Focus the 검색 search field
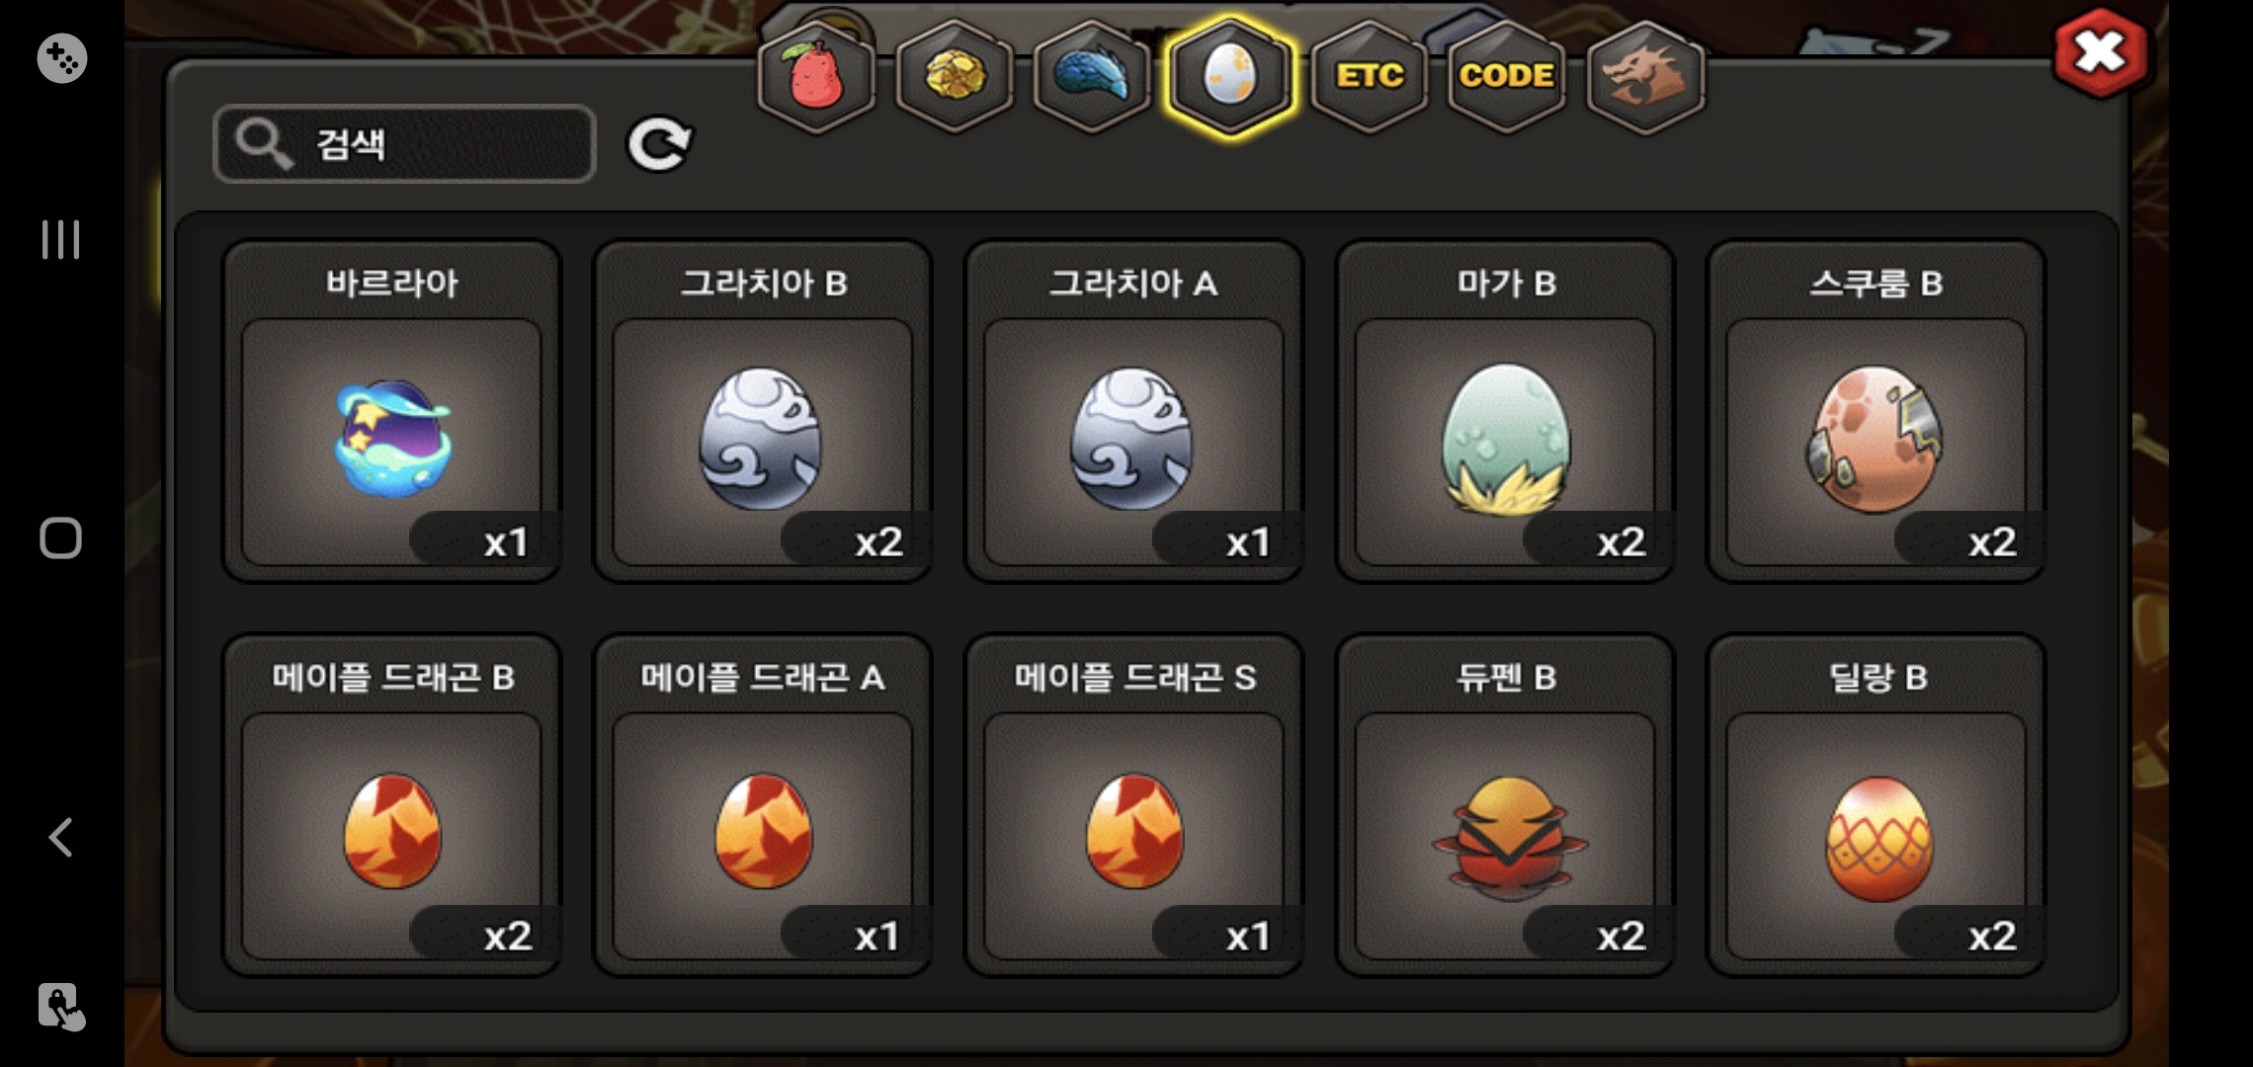Viewport: 2253px width, 1067px height. tap(404, 144)
